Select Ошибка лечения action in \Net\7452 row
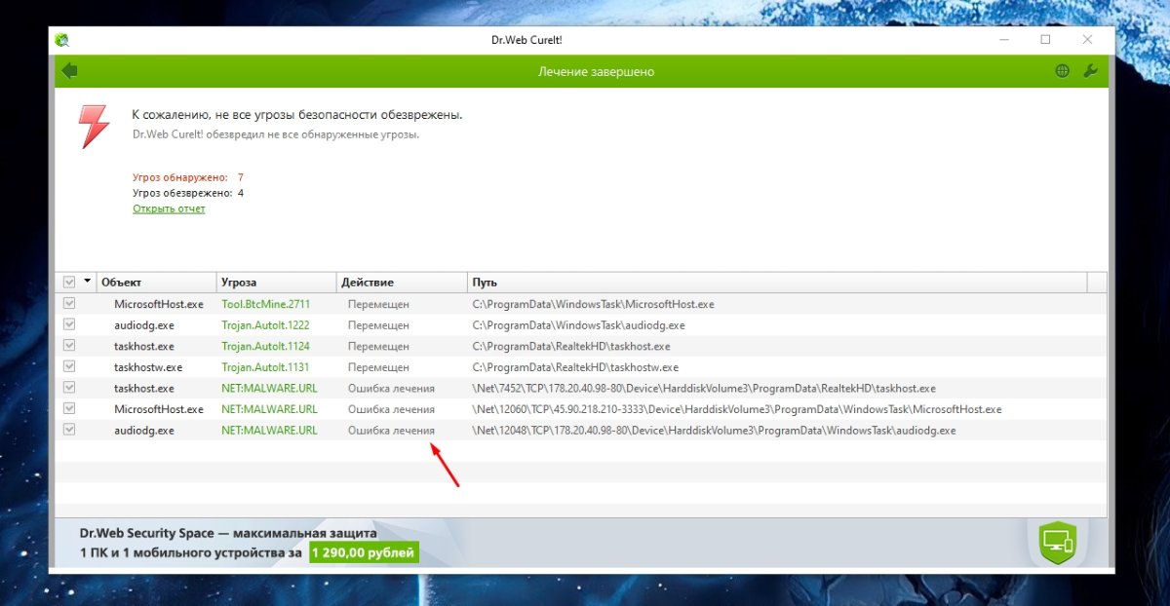Screen dimensions: 1170x606 [391, 388]
